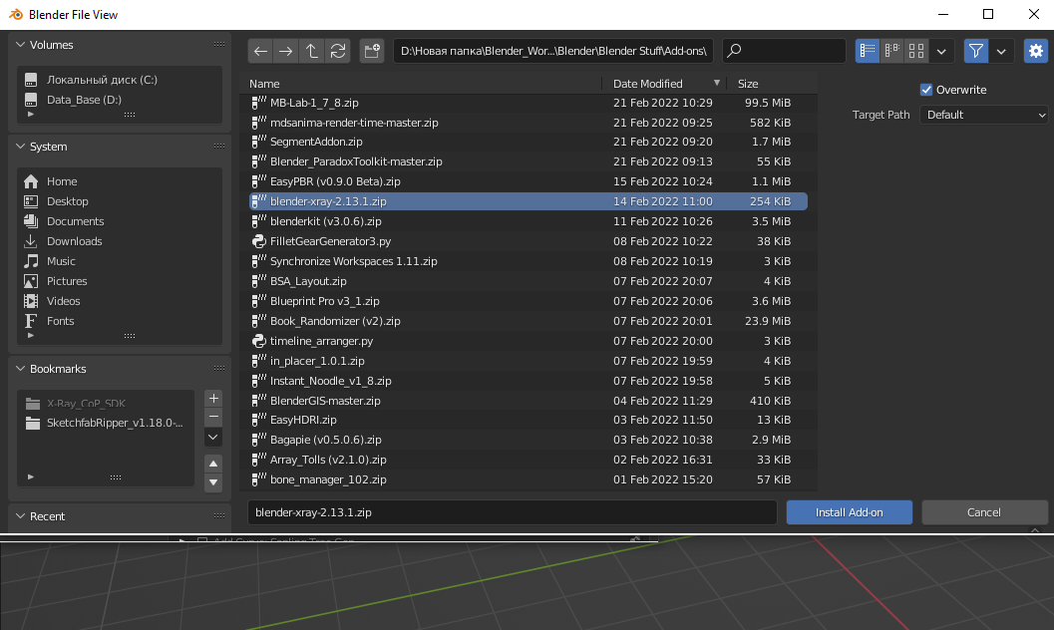This screenshot has width=1054, height=630.
Task: Switch to horizontal list display mode
Action: tap(892, 51)
